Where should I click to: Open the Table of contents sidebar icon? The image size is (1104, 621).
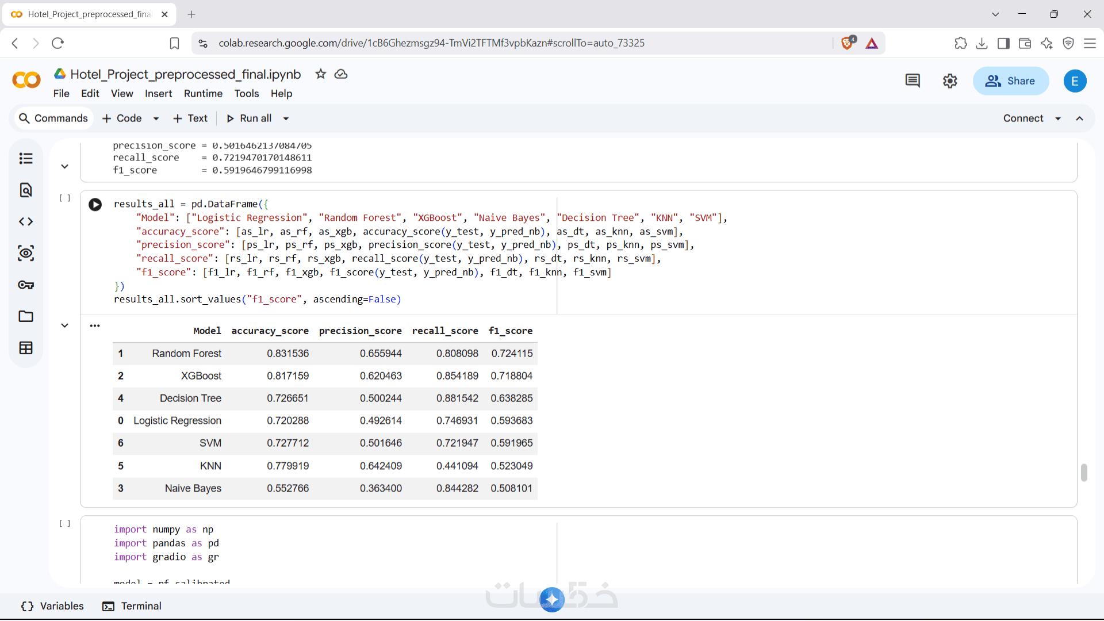pyautogui.click(x=26, y=158)
